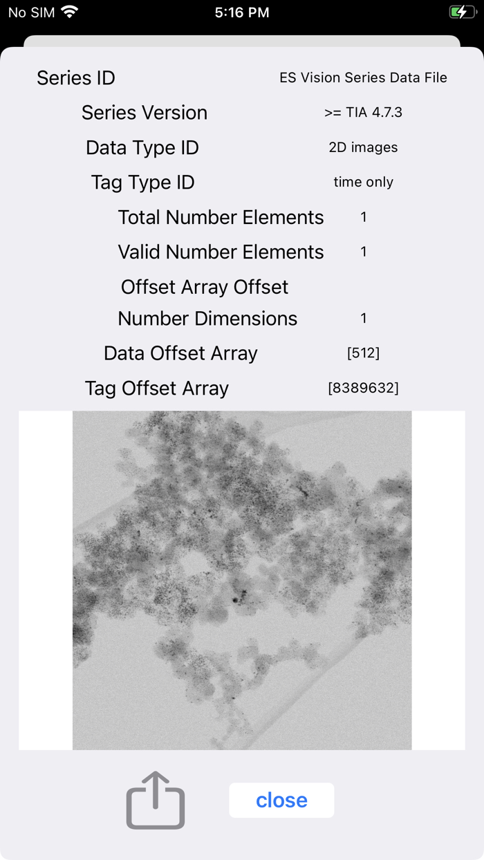Tap the Tag Type ID showing time only
The image size is (484, 860).
tap(363, 182)
